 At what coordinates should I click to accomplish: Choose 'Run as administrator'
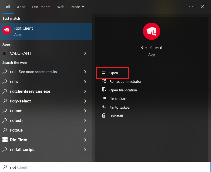click(x=125, y=81)
